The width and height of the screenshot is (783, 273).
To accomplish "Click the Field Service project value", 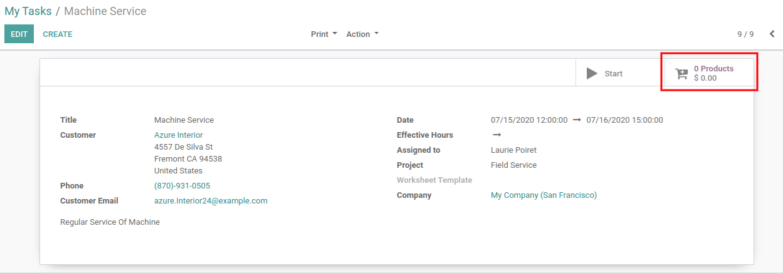I will click(x=513, y=165).
